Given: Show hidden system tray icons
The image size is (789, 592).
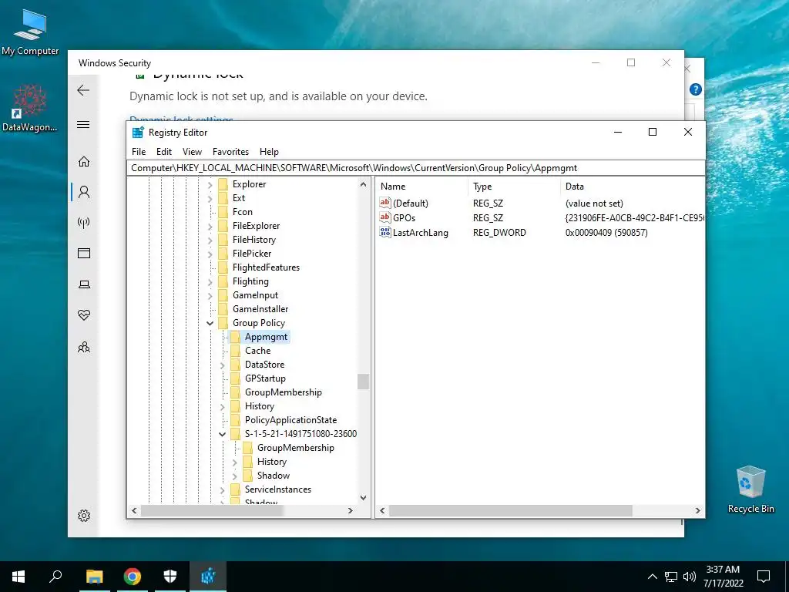Looking at the screenshot, I should click(652, 577).
